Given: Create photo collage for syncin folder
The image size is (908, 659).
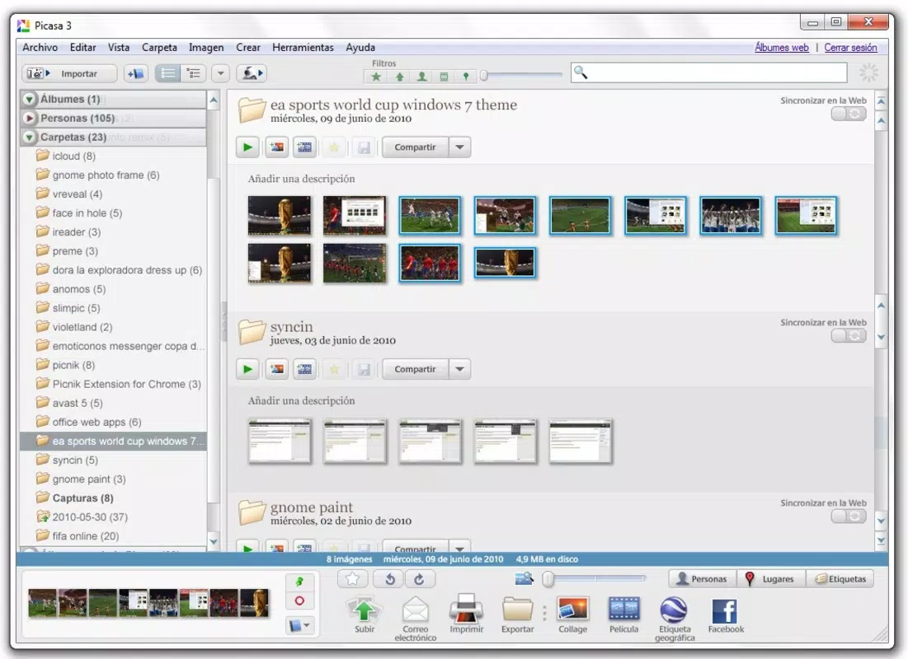Looking at the screenshot, I should [277, 369].
